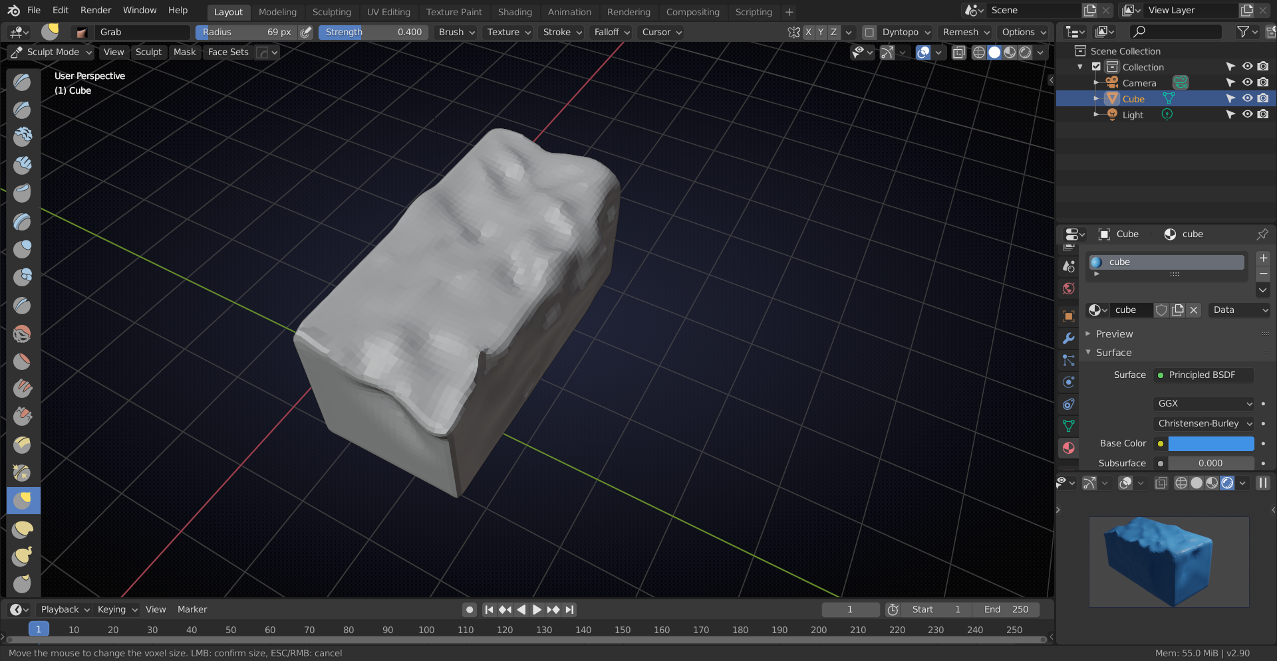
Task: Select the Flatten brush tool
Action: tap(23, 361)
